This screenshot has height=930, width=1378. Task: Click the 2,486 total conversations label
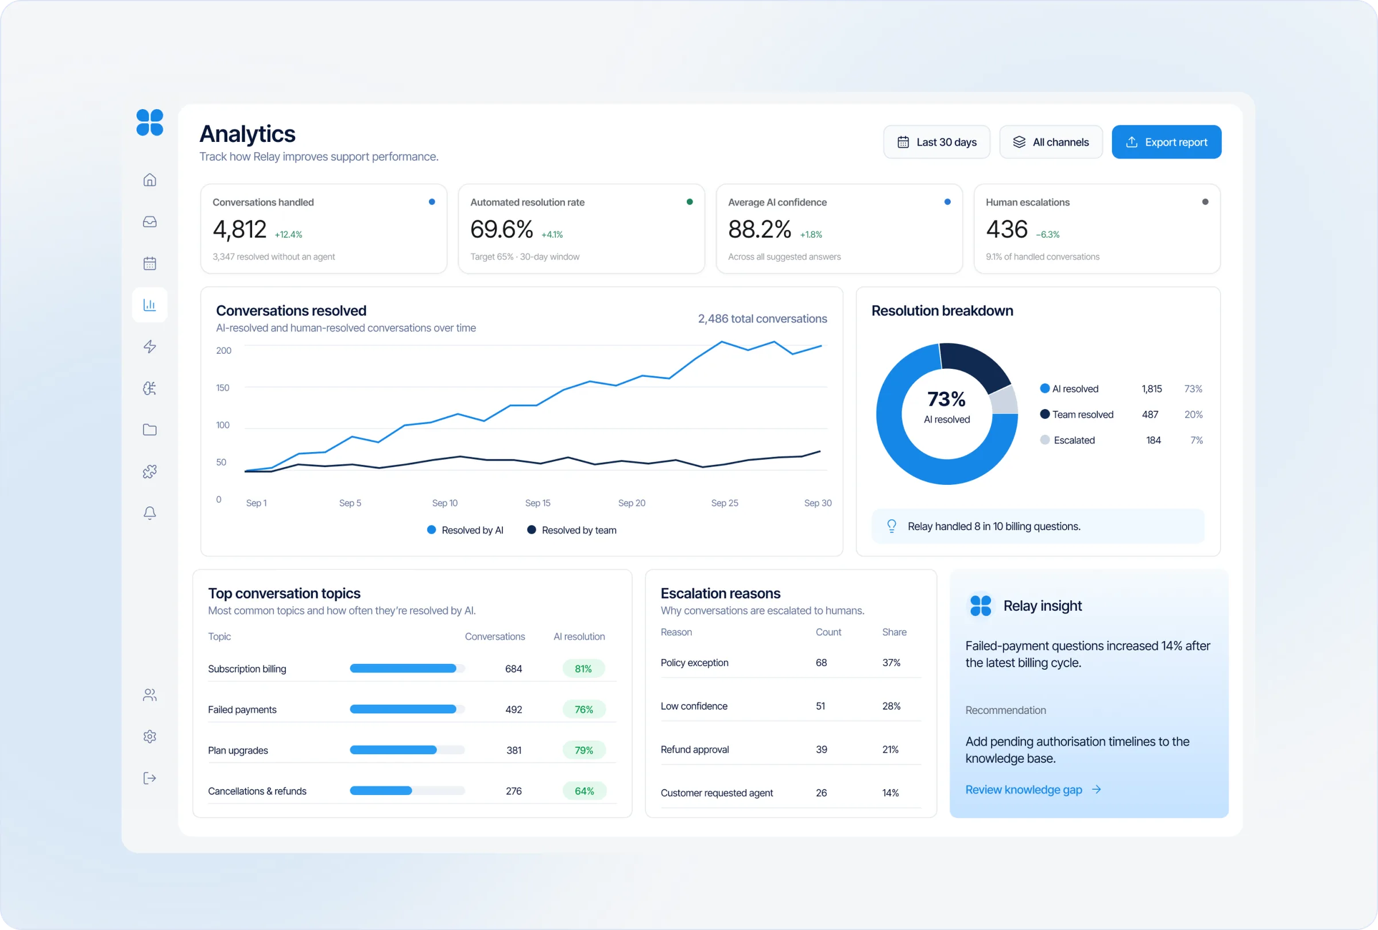click(762, 318)
